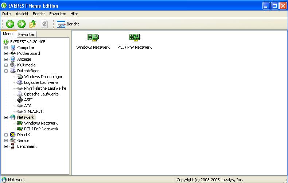Open the Datei menu
The width and height of the screenshot is (288, 183).
(7, 14)
